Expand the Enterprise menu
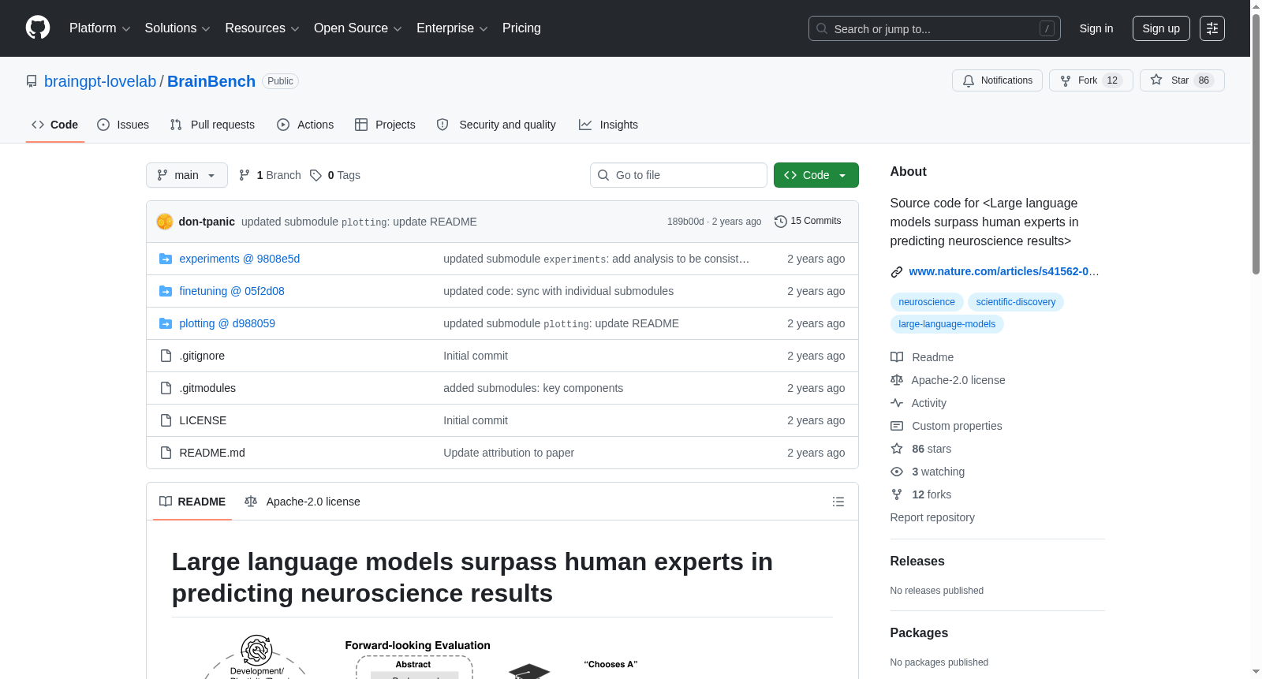This screenshot has width=1262, height=679. click(452, 28)
